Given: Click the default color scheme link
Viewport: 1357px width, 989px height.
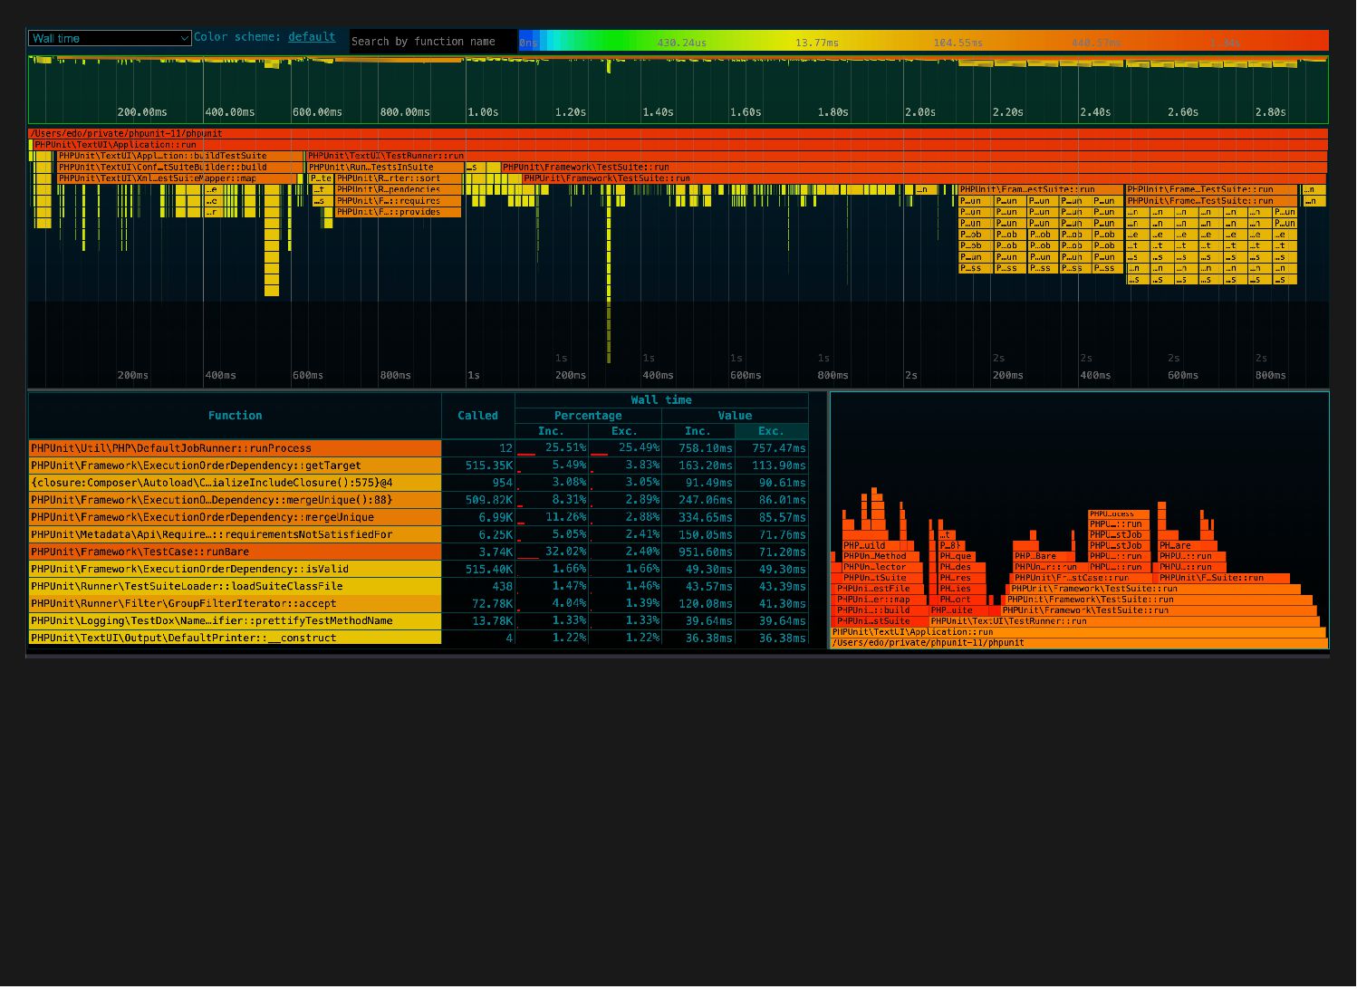Looking at the screenshot, I should pos(312,37).
